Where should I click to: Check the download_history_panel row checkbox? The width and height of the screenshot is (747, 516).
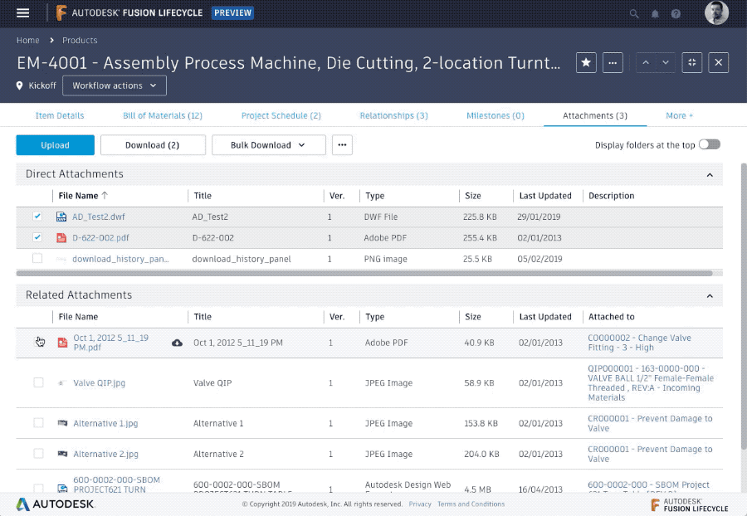click(x=37, y=258)
